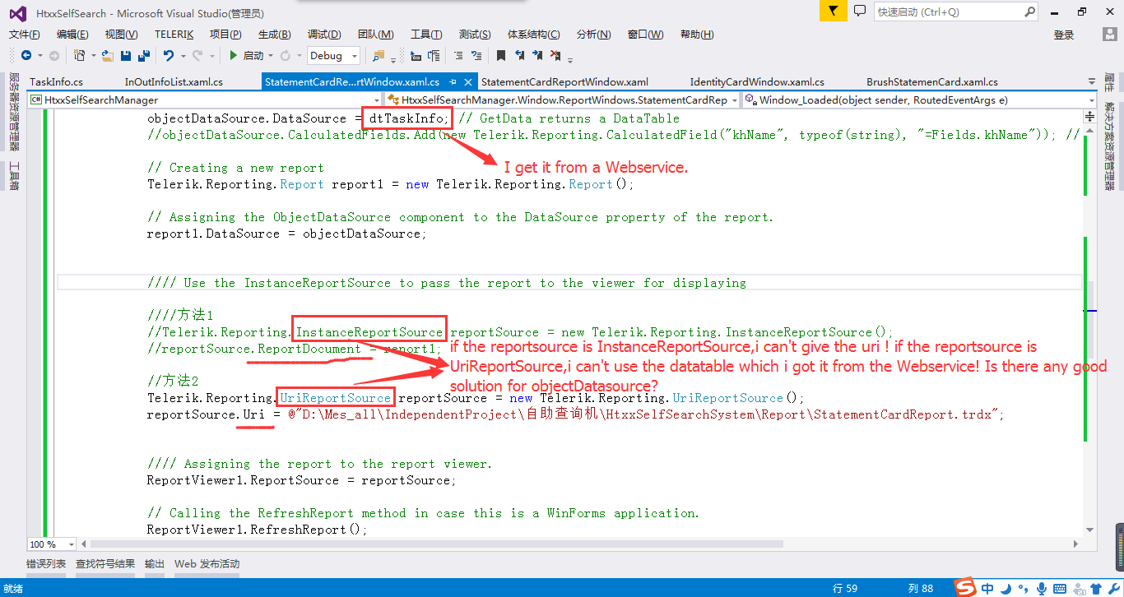
Task: Open the feedback speech bubble icon
Action: pos(860,11)
